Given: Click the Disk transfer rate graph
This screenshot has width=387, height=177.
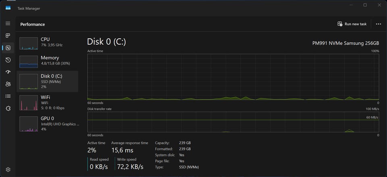Looking at the screenshot, I should (233, 122).
